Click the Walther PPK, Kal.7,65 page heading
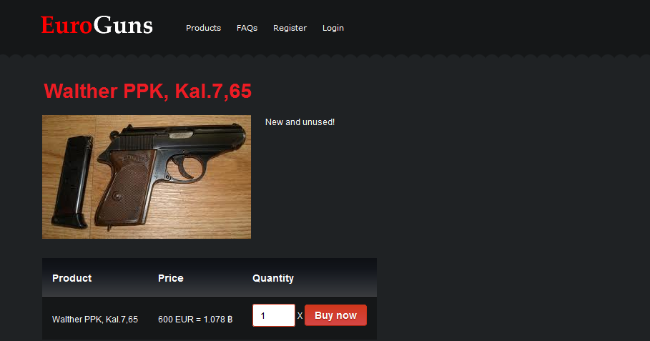This screenshot has width=650, height=341. pos(147,92)
